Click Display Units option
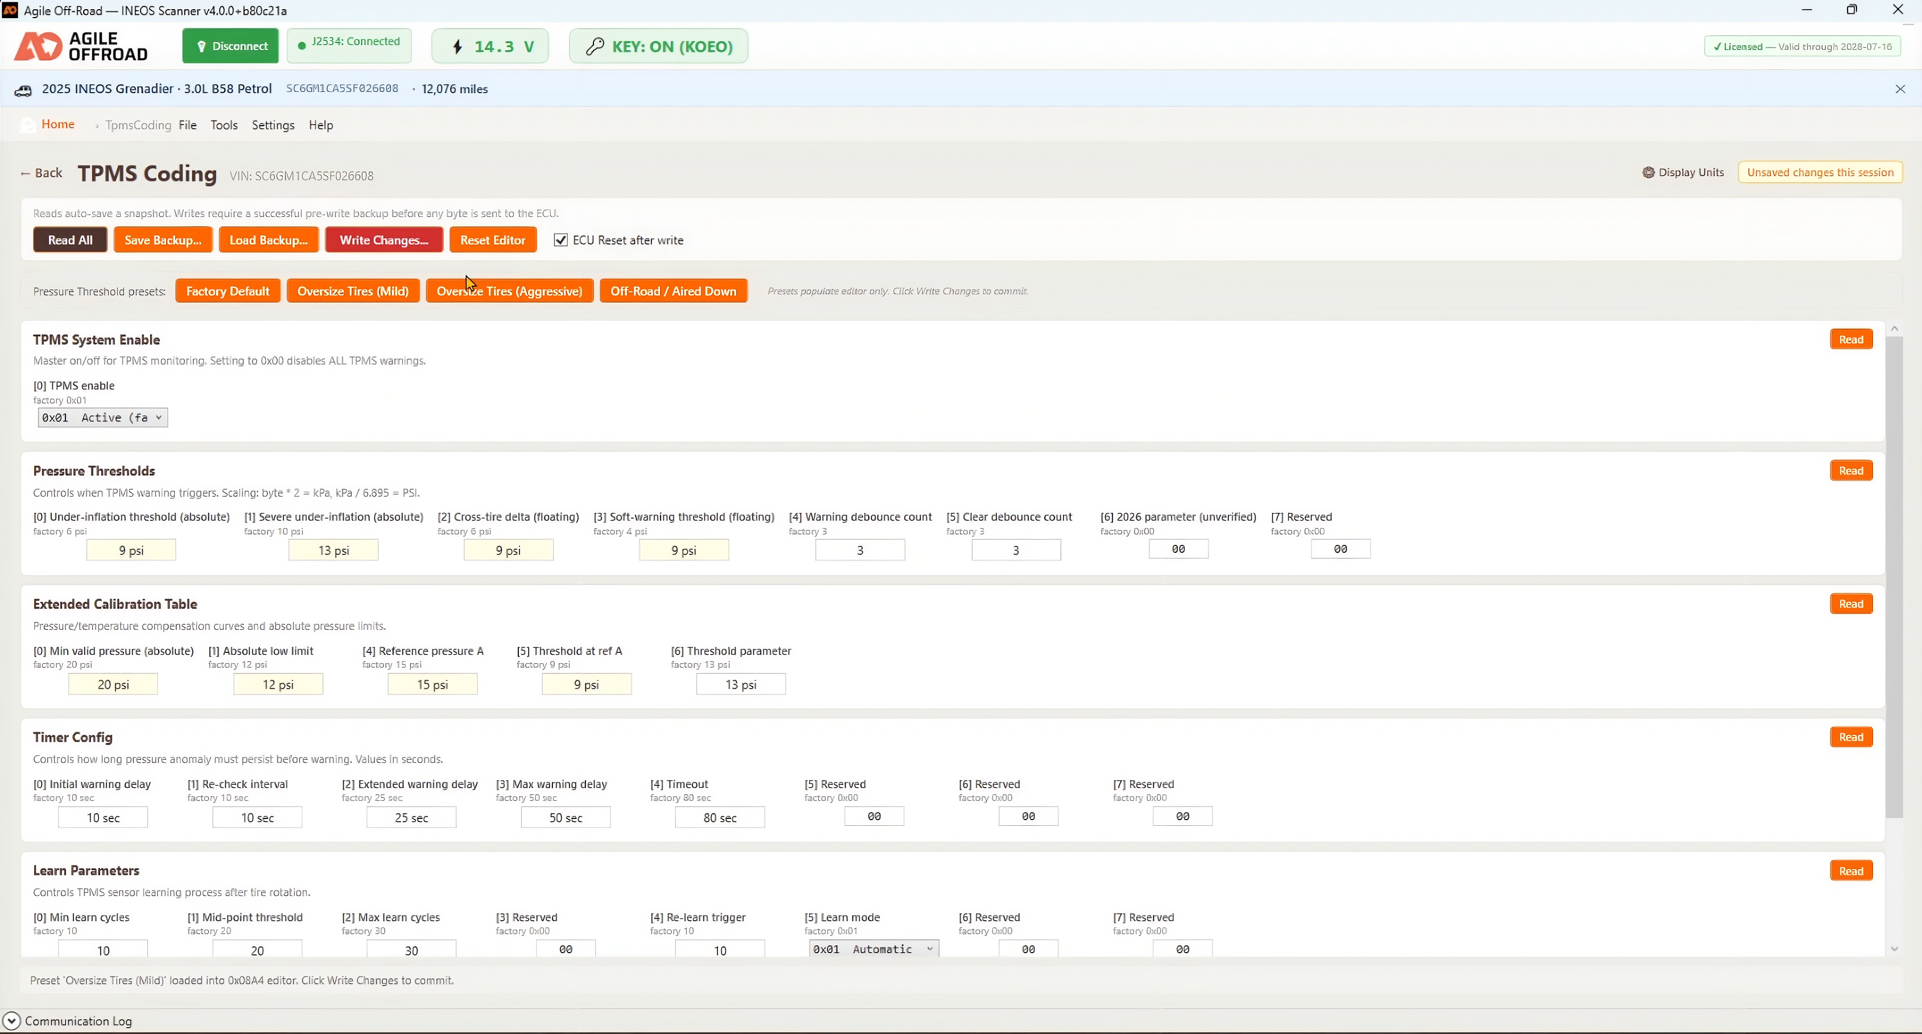Screen dimensions: 1922x1034 click(1683, 172)
